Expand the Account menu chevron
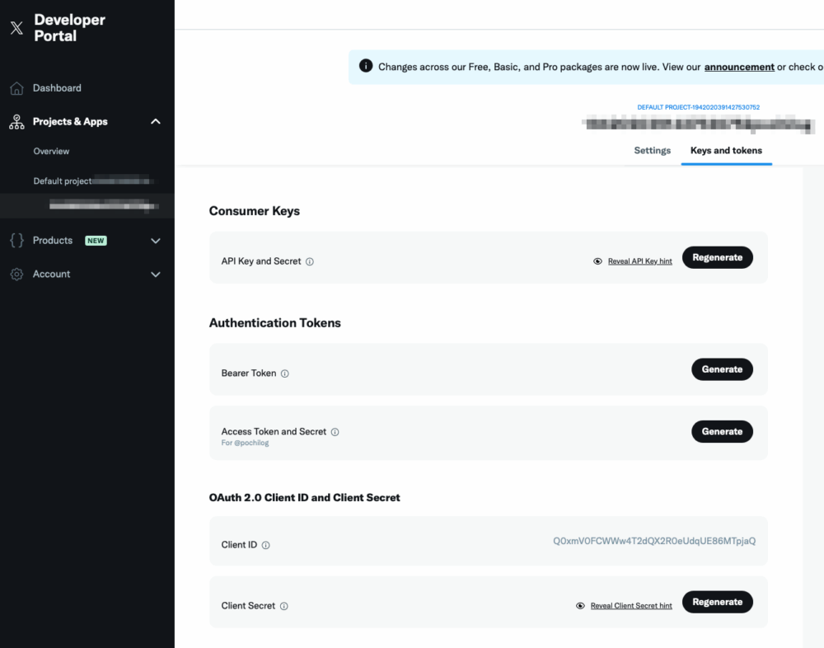 pyautogui.click(x=156, y=275)
